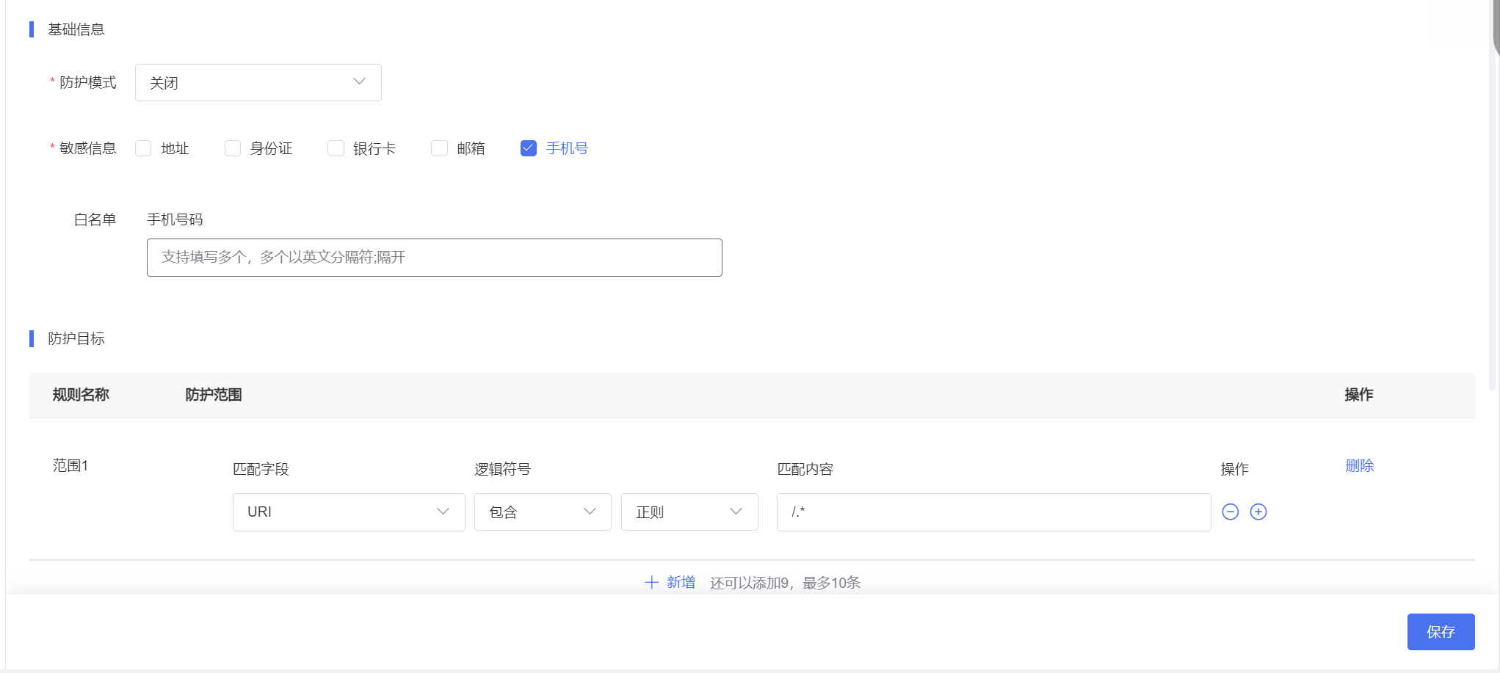Focus the 手机号码 whitelist input field
Viewport: 1500px width, 673px height.
pos(434,258)
